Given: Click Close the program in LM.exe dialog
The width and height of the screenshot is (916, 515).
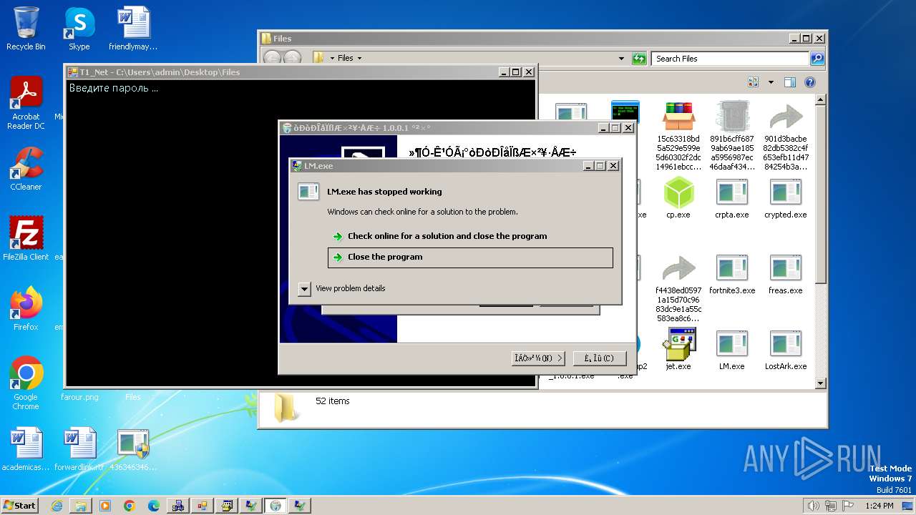Looking at the screenshot, I should pyautogui.click(x=470, y=257).
